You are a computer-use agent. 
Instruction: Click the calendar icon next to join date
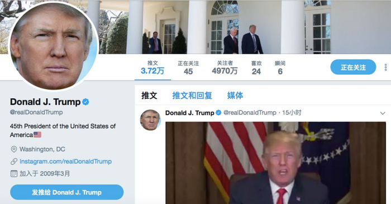[x=14, y=174]
